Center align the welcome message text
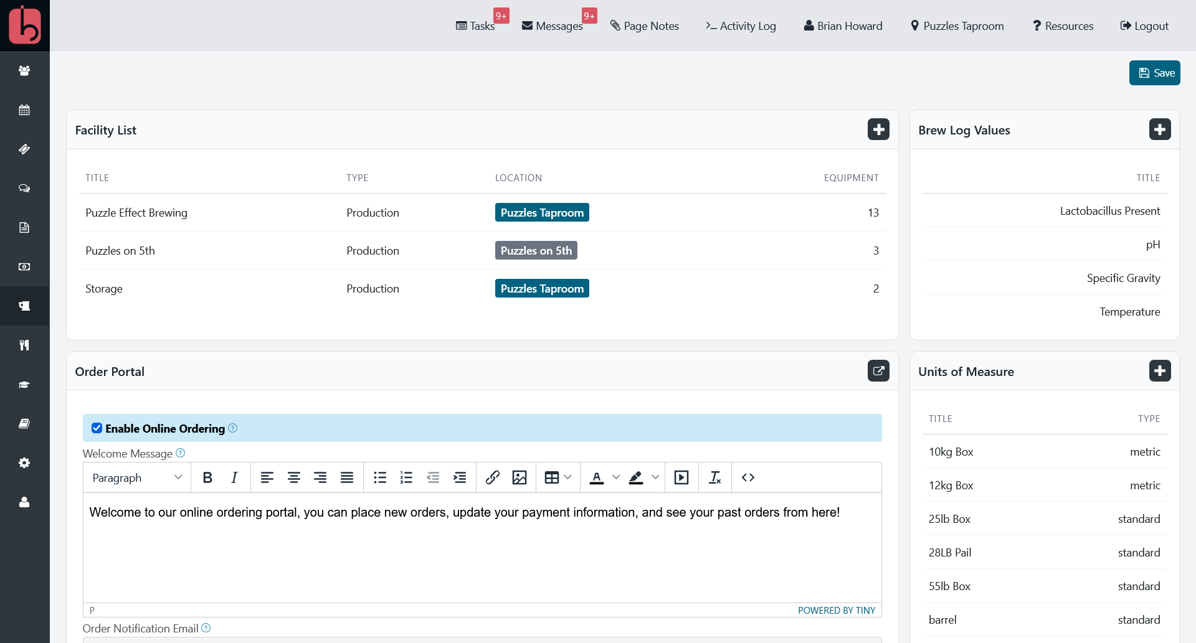1196x643 pixels. tap(294, 477)
